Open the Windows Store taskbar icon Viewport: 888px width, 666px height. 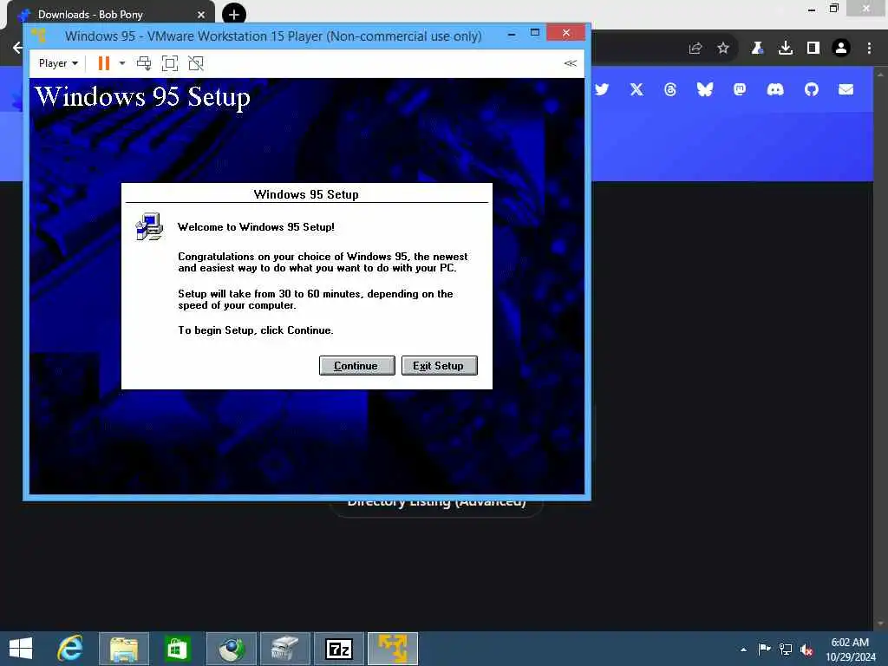[x=177, y=649]
